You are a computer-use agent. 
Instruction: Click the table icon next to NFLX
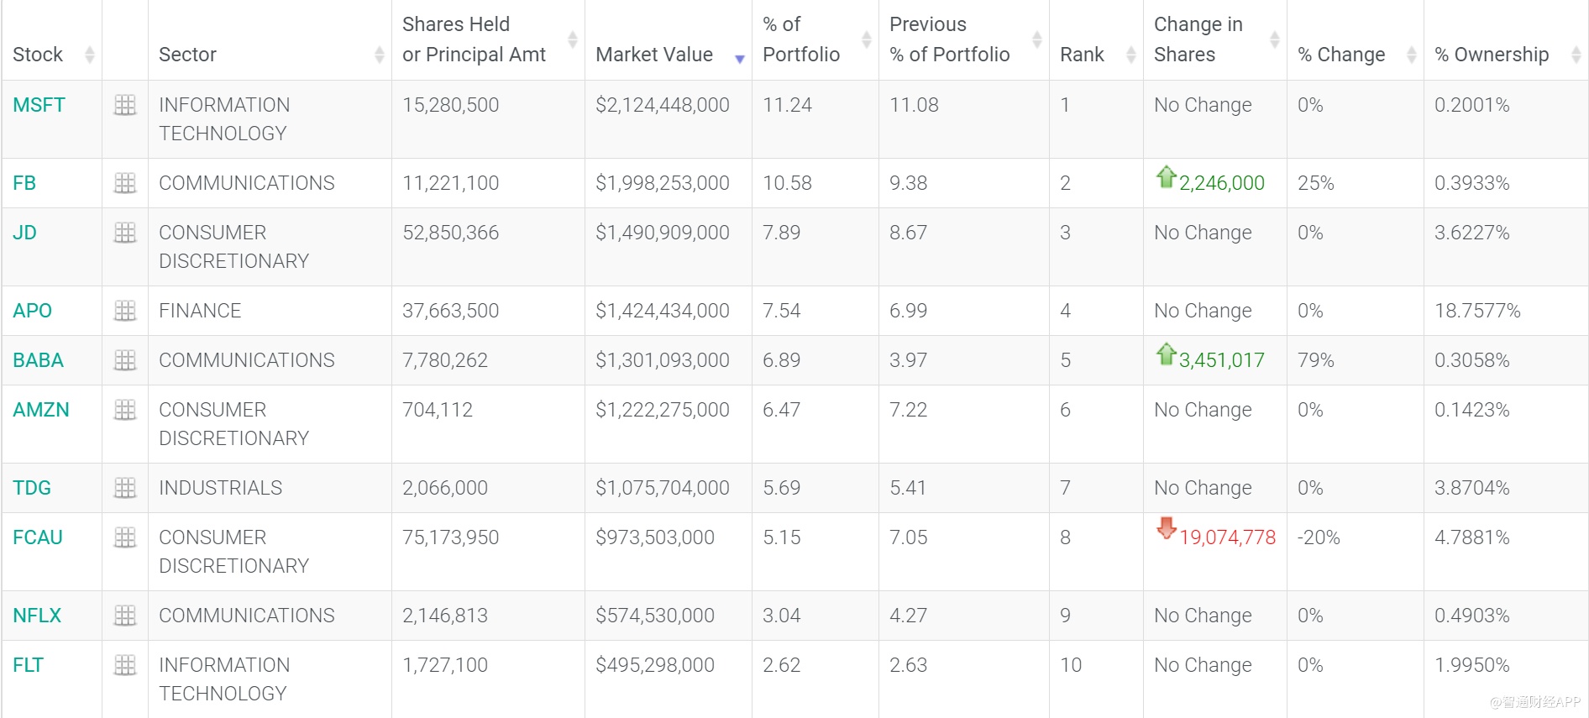click(125, 616)
